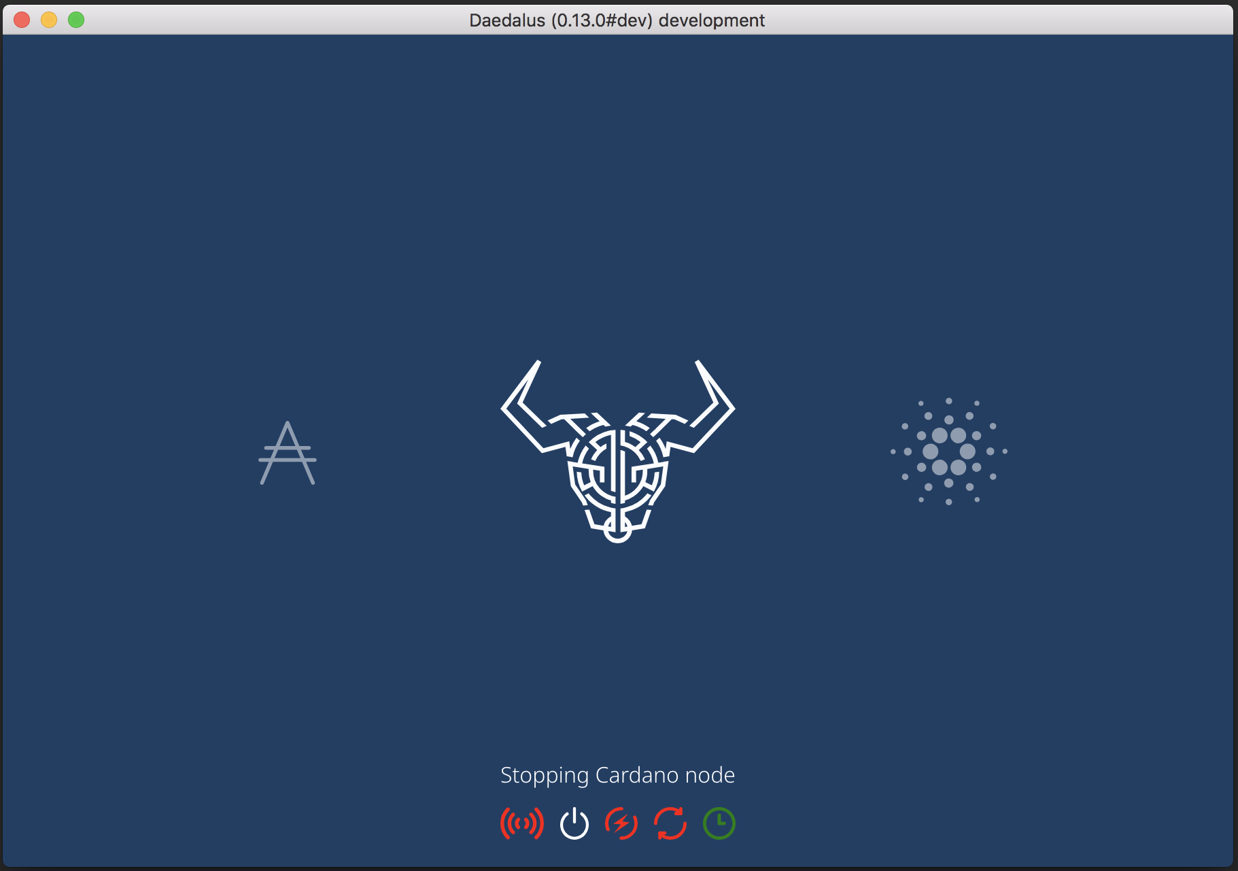1238x871 pixels.
Task: Click the Daedalus bull maze logo
Action: [618, 451]
